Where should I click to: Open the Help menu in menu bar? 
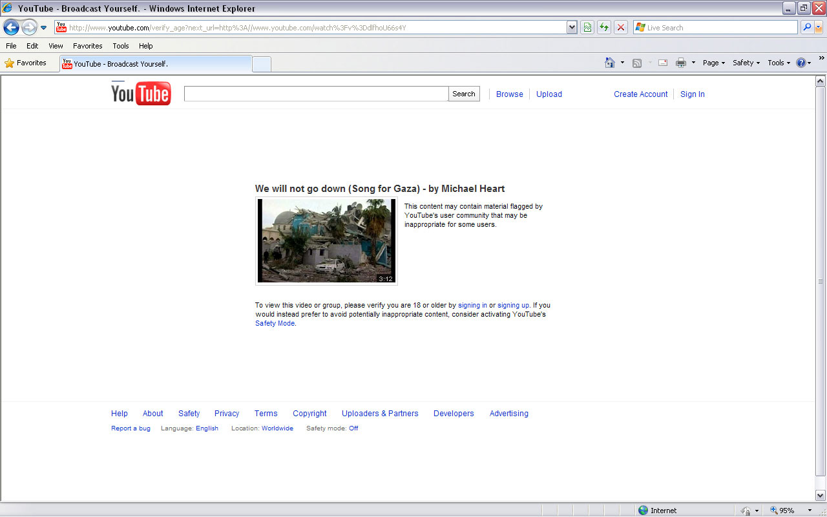[x=146, y=46]
